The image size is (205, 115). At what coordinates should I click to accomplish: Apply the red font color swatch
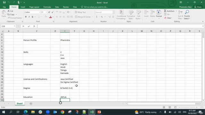[x=51, y=17]
